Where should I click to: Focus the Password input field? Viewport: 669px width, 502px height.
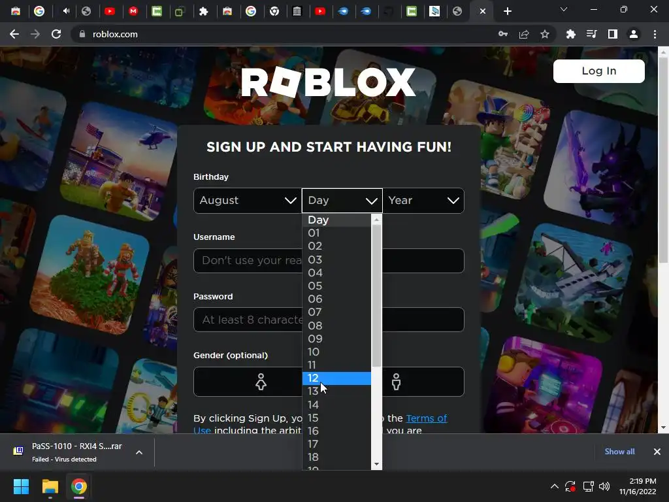coord(329,320)
